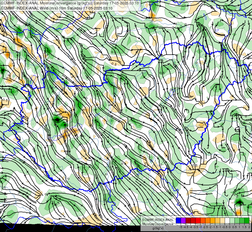Pick the legend swatch between 0 and 0.5
Image resolution: width=252 pixels, height=232 pixels.
[232, 220]
